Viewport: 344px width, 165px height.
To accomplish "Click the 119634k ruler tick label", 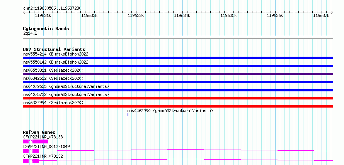I will pyautogui.click(x=182, y=15).
